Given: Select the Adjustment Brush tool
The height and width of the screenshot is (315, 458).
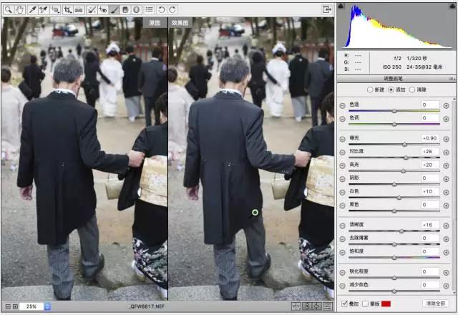Looking at the screenshot, I should pyautogui.click(x=114, y=10).
